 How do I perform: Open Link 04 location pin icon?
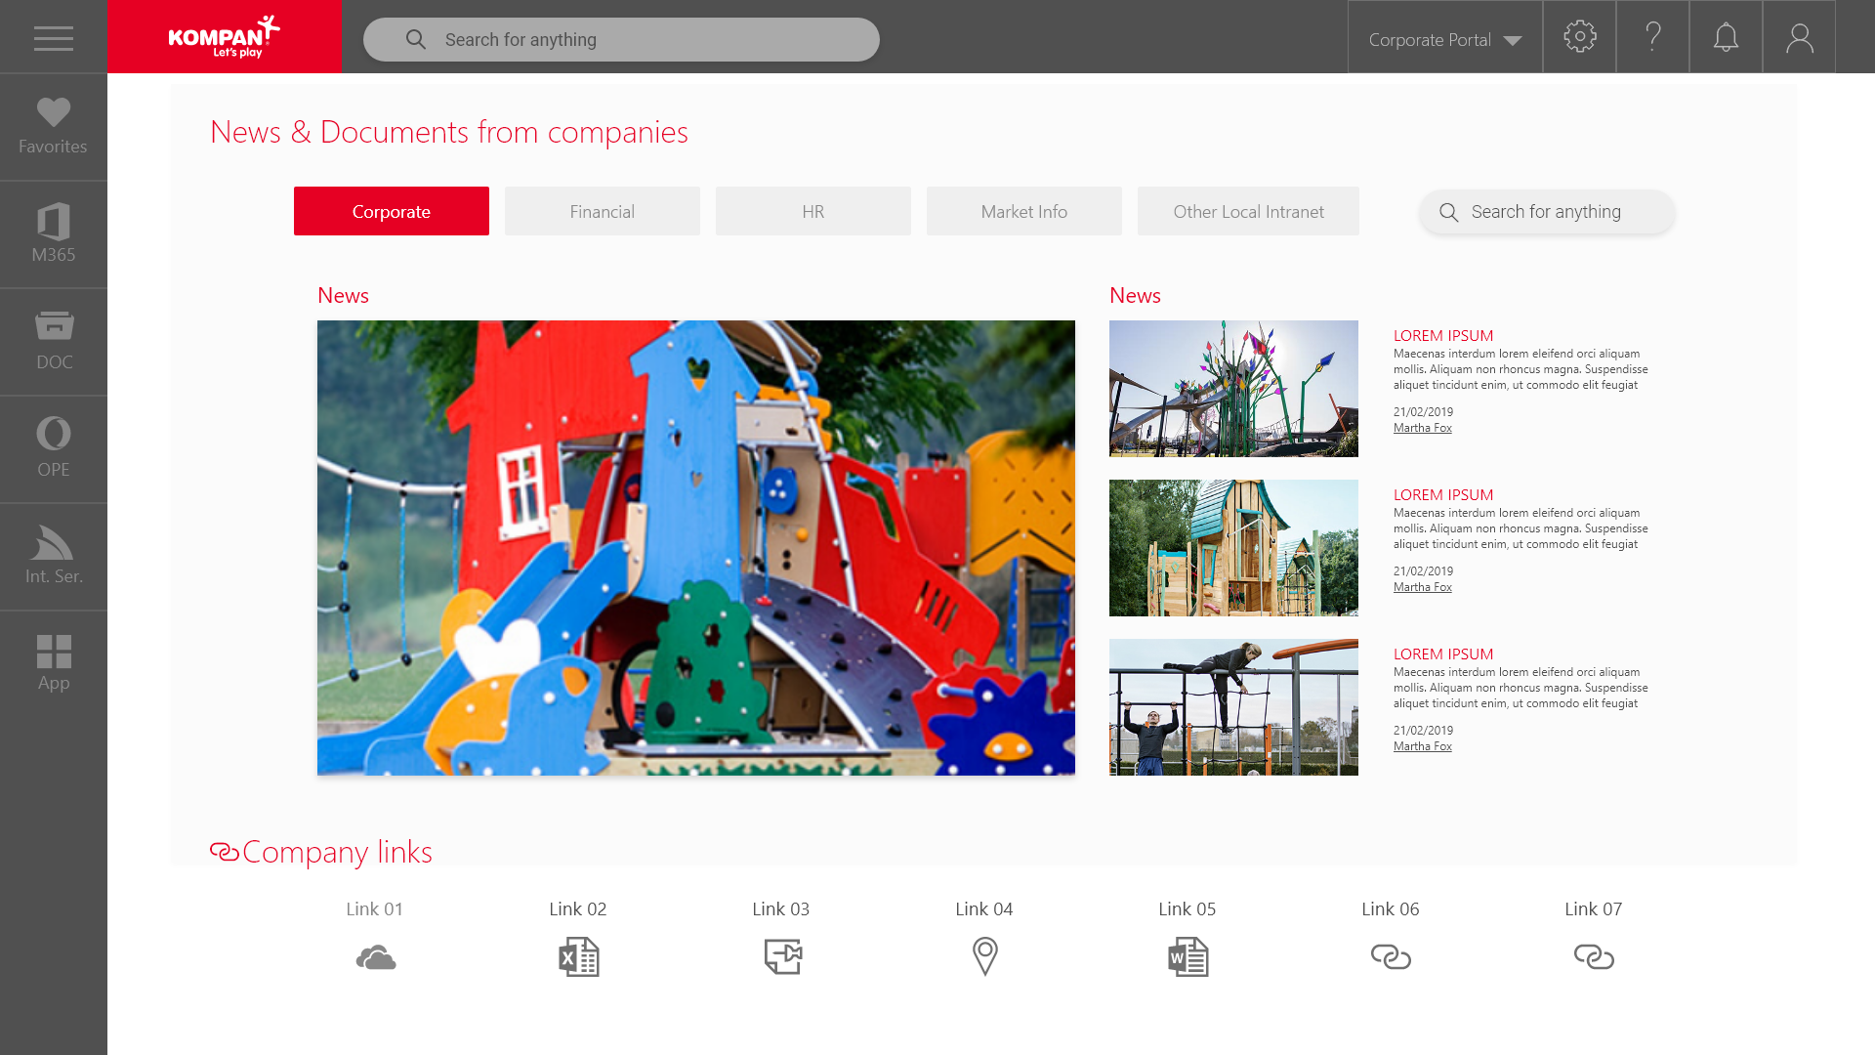[984, 956]
